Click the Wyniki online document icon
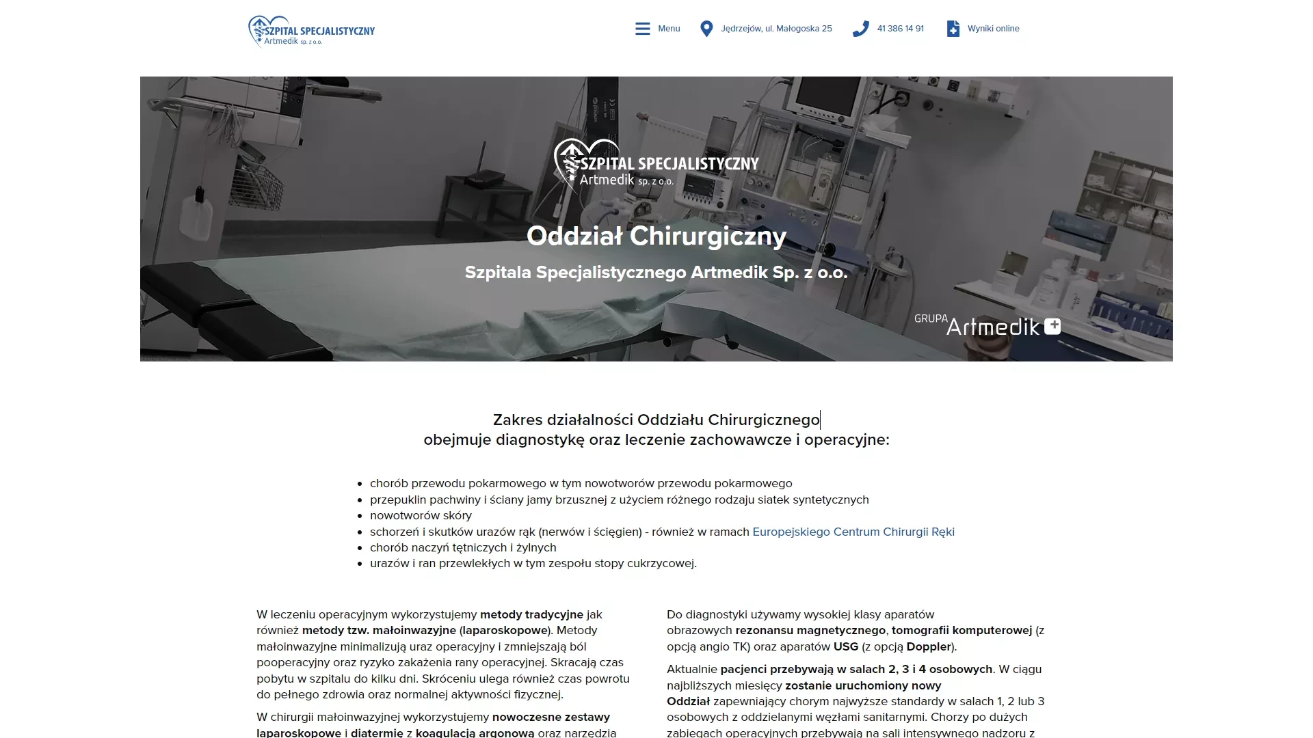The width and height of the screenshot is (1313, 738). point(953,29)
